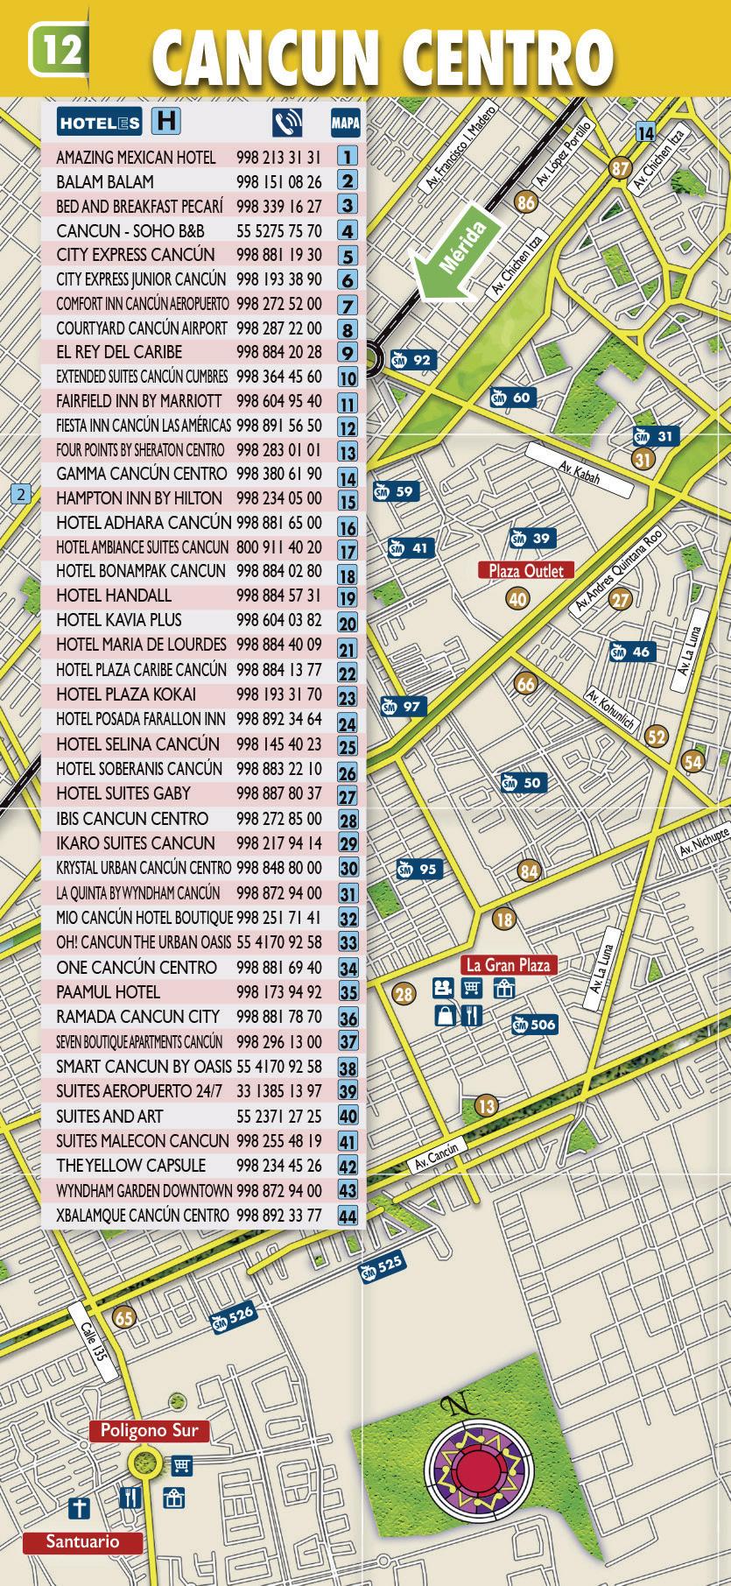Click the restaurant icon near Poligono Sur
The image size is (731, 1586).
click(130, 1498)
